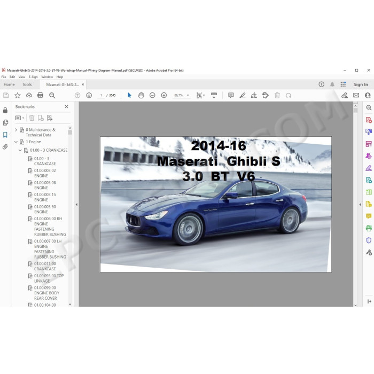374x374 pixels.
Task: Go to the previous page (up arrow)
Action: [77, 96]
